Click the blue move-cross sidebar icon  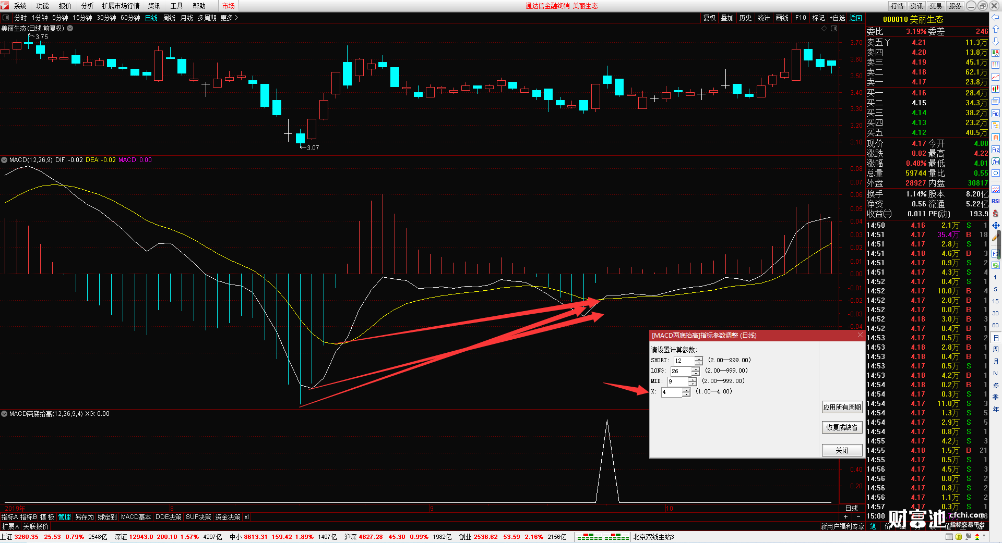[x=996, y=226]
